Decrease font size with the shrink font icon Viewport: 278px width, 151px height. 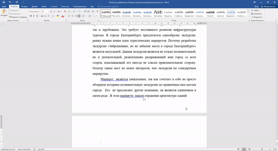(54, 11)
